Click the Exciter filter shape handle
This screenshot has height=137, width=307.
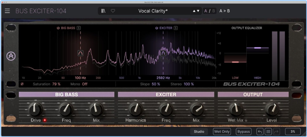(163, 53)
